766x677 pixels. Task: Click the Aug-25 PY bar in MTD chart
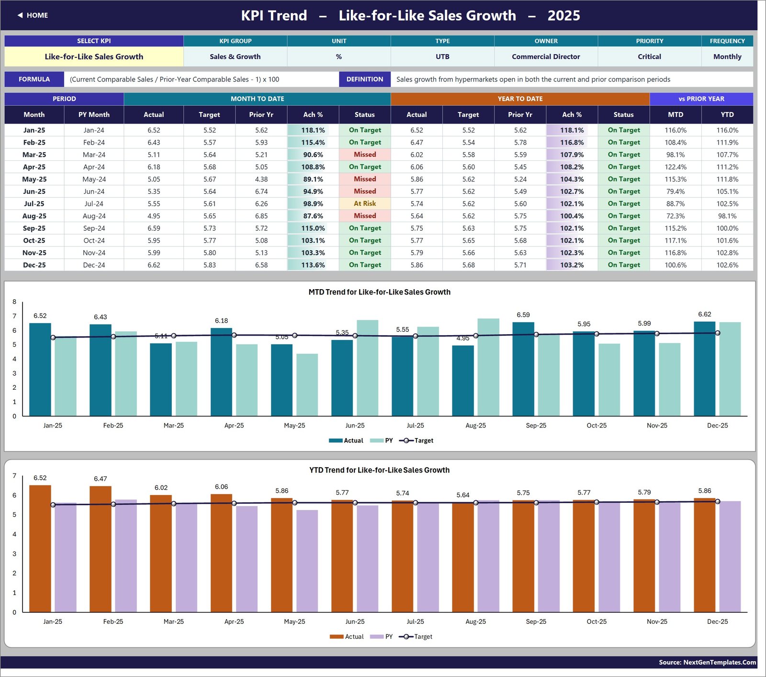coord(488,367)
